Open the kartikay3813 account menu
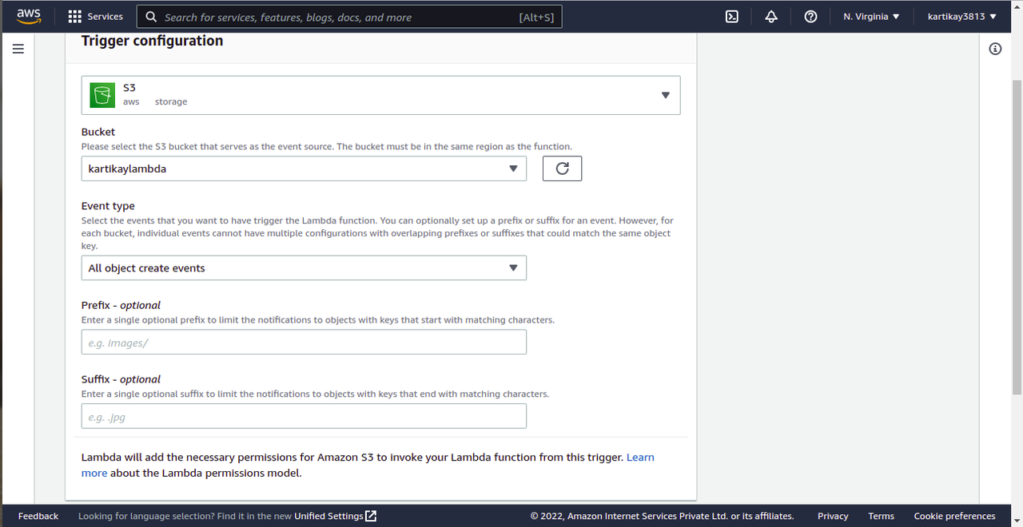The width and height of the screenshot is (1023, 527). (x=962, y=16)
